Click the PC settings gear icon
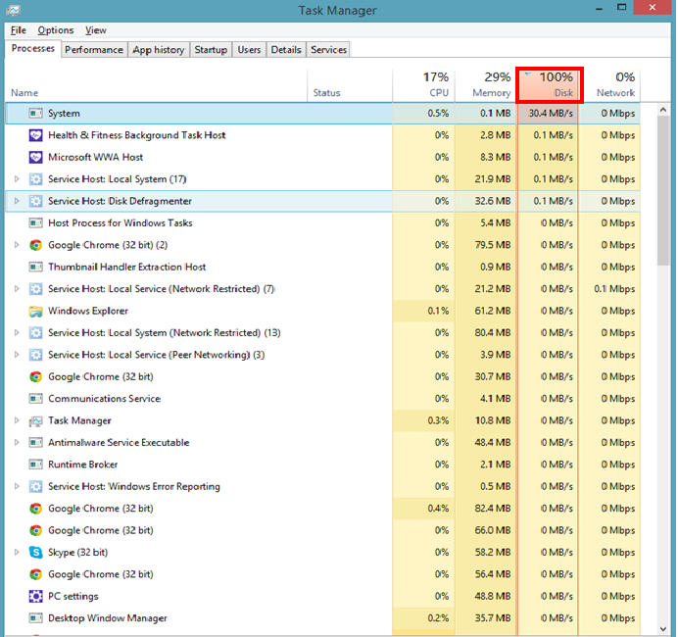This screenshot has height=637, width=678. coord(35,597)
